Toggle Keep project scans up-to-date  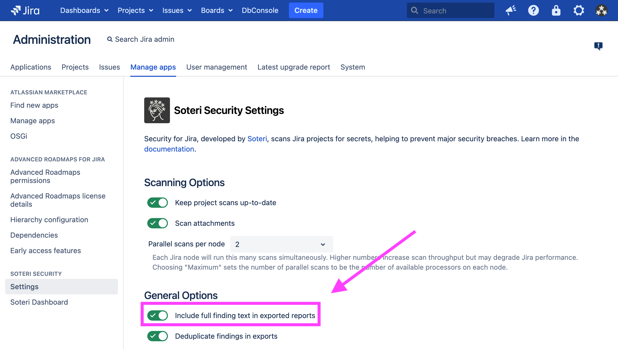[x=158, y=203]
